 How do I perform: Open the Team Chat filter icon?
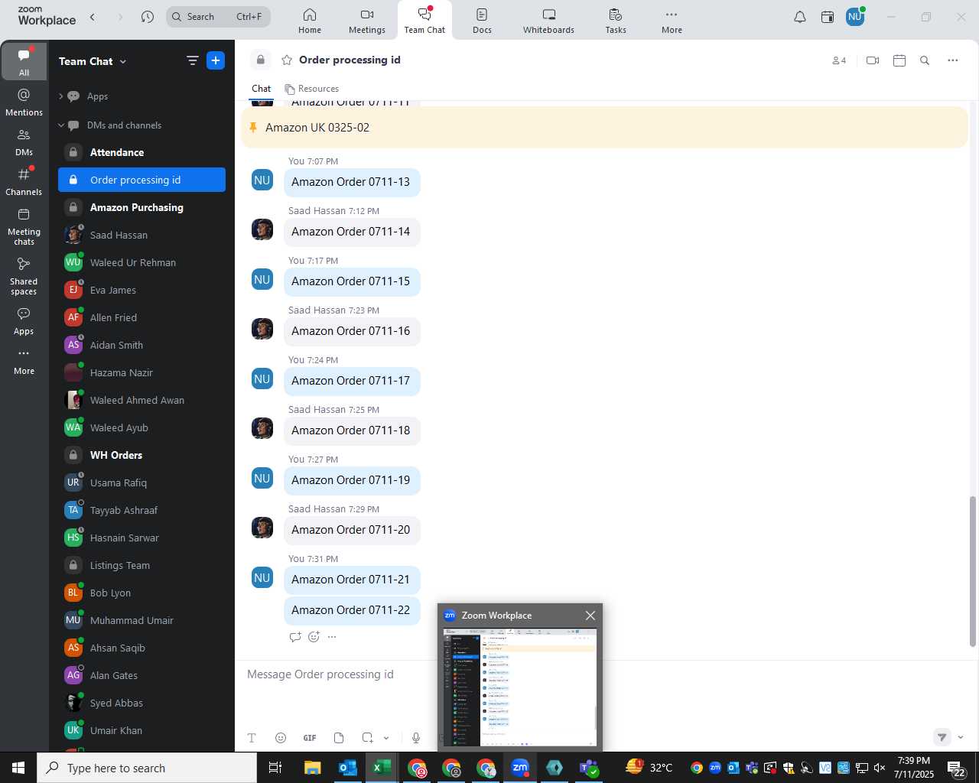(x=192, y=61)
